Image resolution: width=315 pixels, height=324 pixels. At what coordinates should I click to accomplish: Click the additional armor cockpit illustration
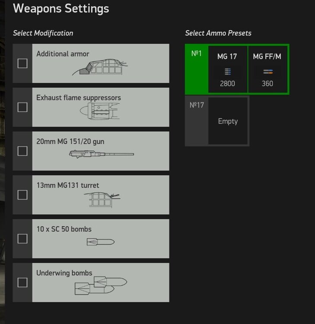point(99,68)
